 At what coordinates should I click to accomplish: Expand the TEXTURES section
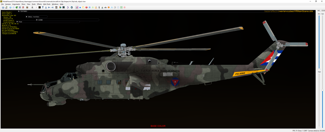pos(23,11)
